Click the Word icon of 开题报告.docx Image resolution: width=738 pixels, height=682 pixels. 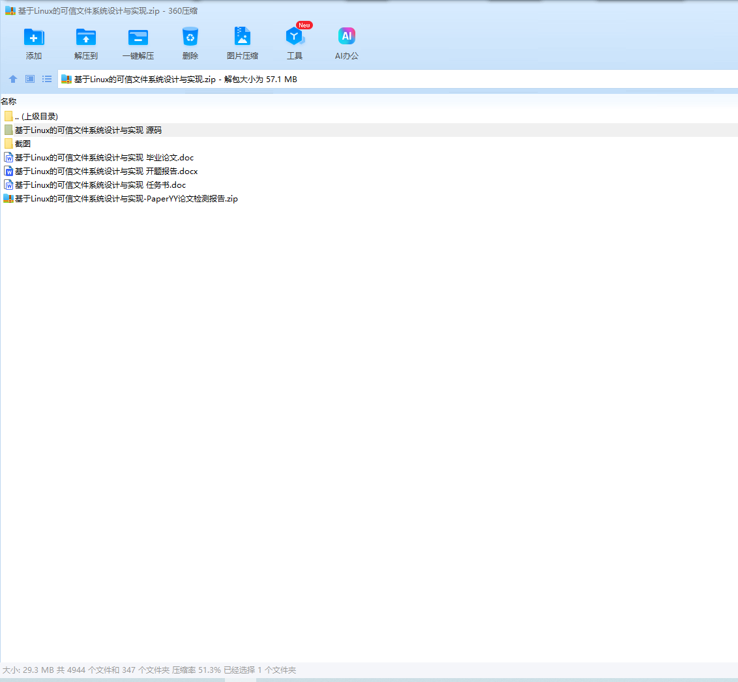[8, 171]
